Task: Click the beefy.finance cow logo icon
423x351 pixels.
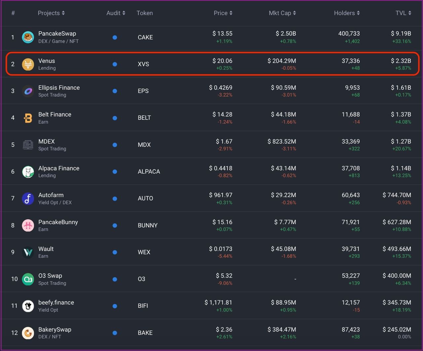Action: point(28,306)
